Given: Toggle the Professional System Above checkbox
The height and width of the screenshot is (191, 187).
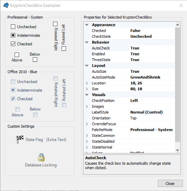Looking at the screenshot, I should click(x=17, y=55).
